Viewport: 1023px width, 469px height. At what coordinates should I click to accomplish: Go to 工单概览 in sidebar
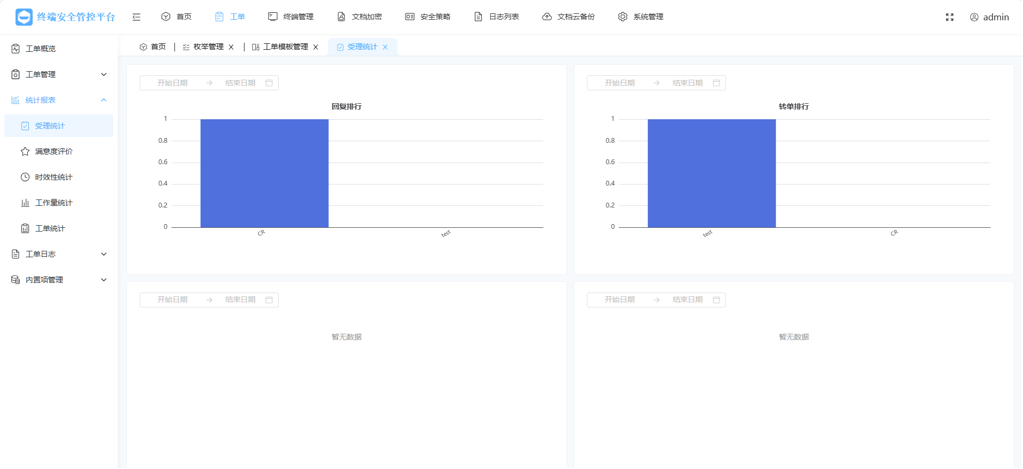pyautogui.click(x=59, y=49)
